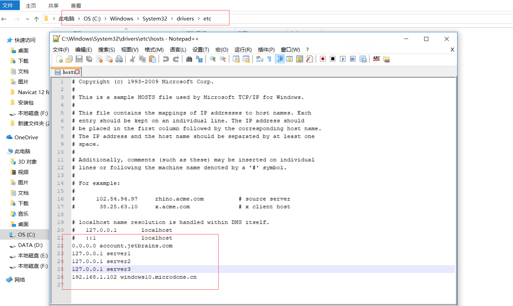Image resolution: width=513 pixels, height=306 pixels.
Task: Click the Save All toolbar icon
Action: click(89, 59)
